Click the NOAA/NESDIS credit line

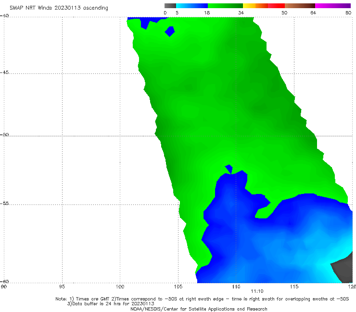(199, 309)
